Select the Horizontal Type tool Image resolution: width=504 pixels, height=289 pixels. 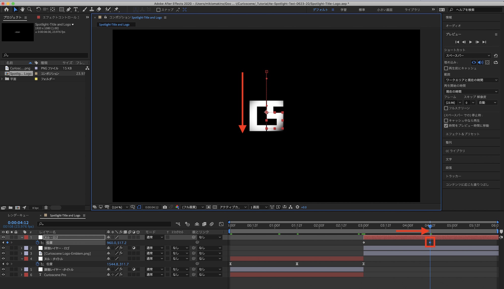tap(76, 10)
